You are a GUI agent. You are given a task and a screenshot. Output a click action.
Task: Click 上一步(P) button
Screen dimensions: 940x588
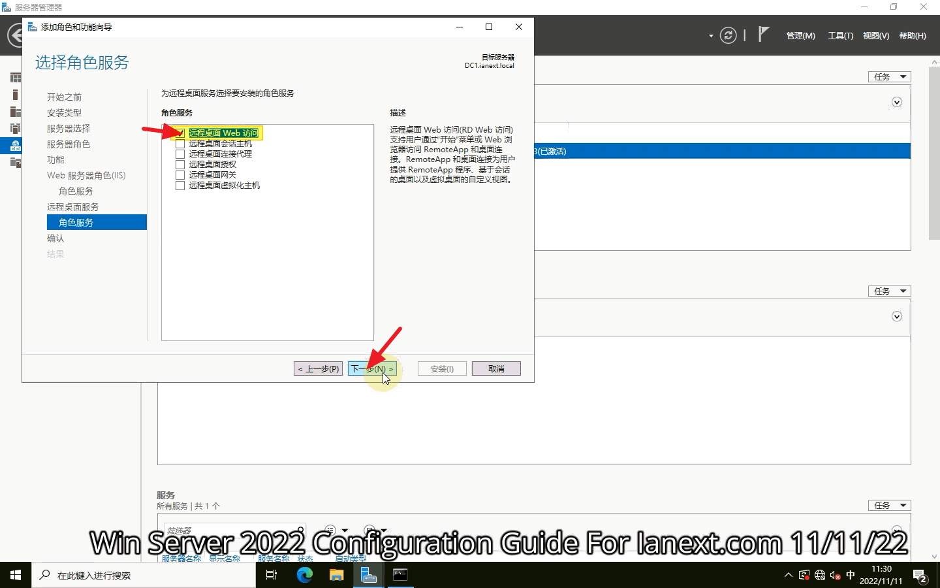pos(318,368)
